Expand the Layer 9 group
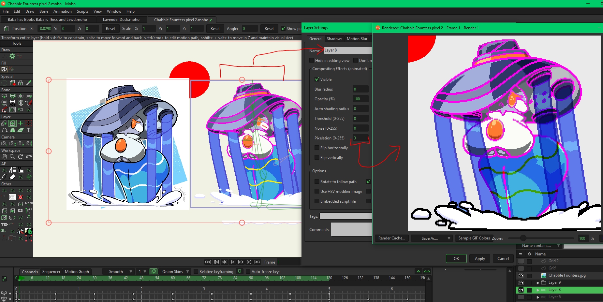Screen dimensions: 603x302 (x=538, y=282)
